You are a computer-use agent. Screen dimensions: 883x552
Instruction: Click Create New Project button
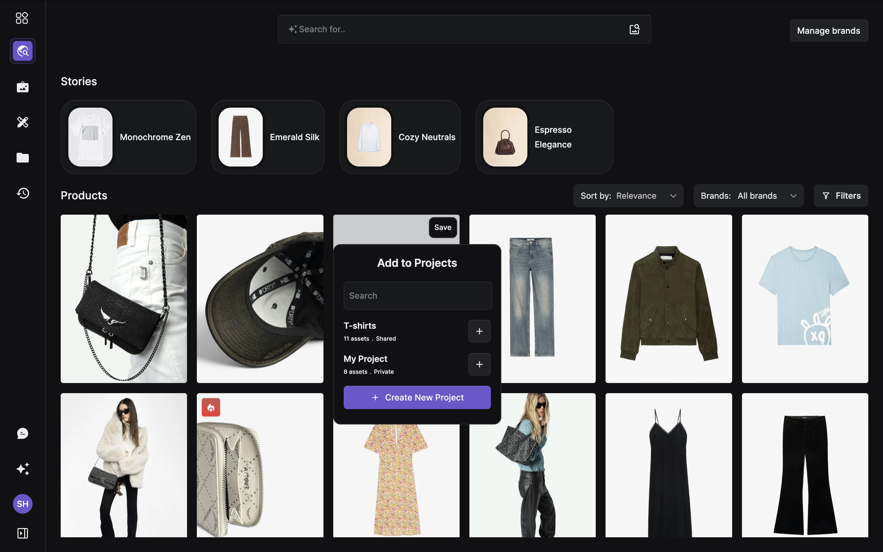pyautogui.click(x=417, y=397)
